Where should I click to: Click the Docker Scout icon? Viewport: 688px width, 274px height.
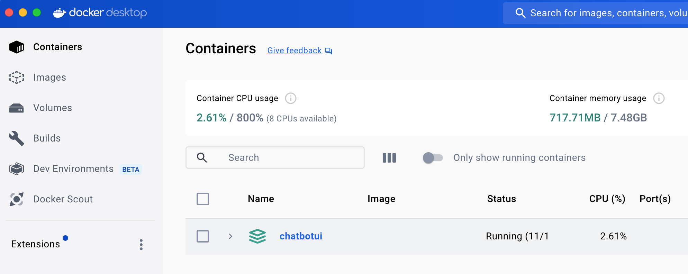coord(17,199)
